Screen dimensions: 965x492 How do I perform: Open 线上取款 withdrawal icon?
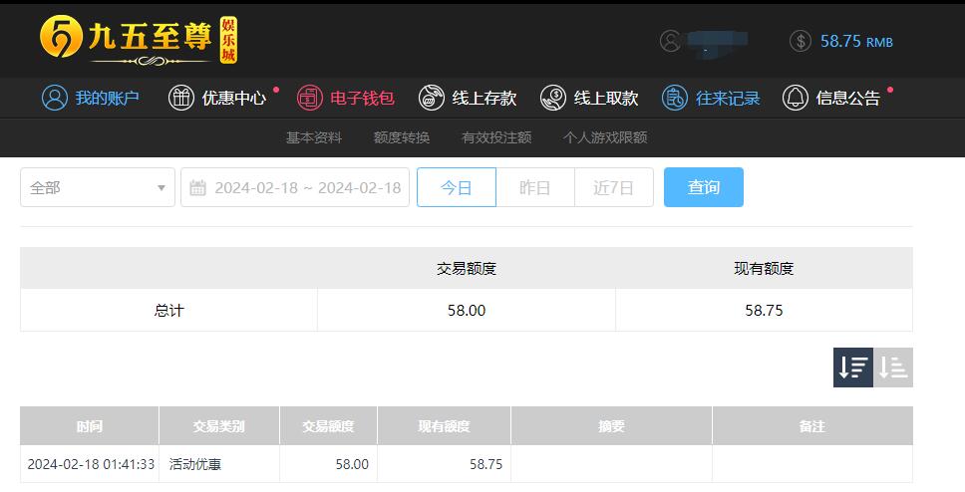click(553, 98)
